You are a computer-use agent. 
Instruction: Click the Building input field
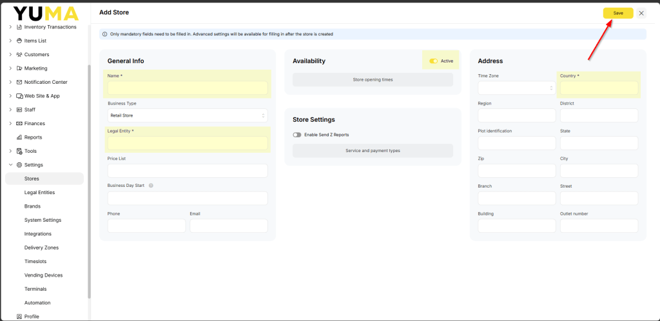click(517, 226)
